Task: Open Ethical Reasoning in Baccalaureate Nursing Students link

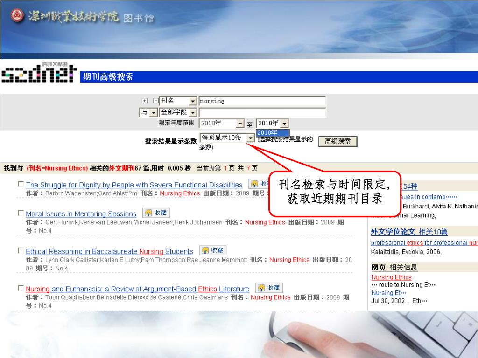Action: (x=109, y=251)
